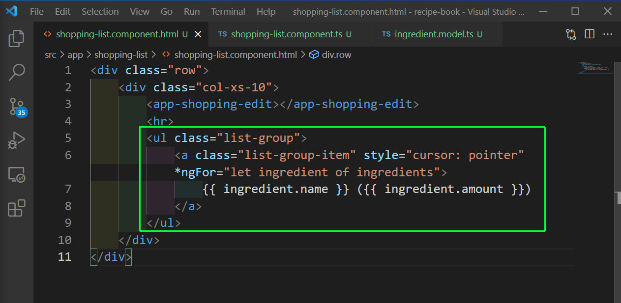Click the "cursor: pointer" style value

pyautogui.click(x=465, y=156)
